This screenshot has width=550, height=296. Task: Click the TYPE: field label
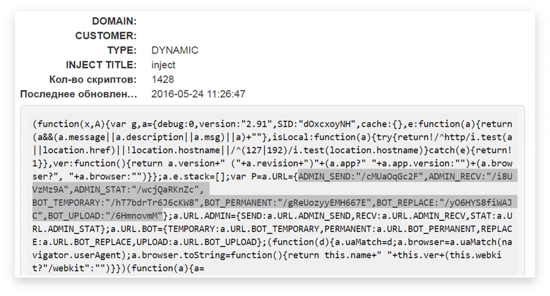[122, 50]
